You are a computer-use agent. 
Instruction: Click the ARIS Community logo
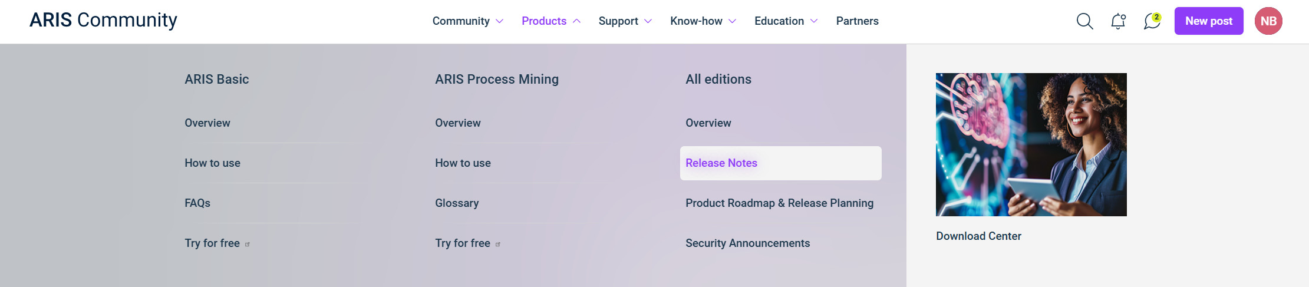coord(103,20)
